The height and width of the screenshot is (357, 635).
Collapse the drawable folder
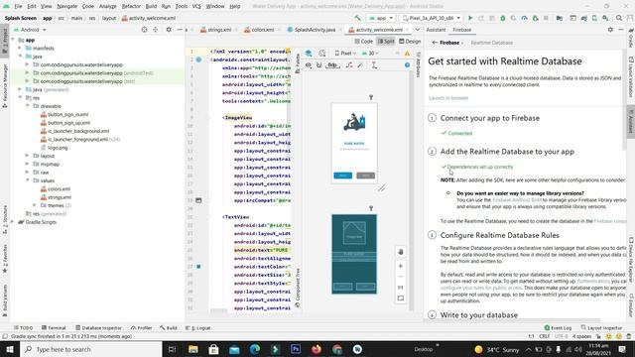tap(28, 106)
